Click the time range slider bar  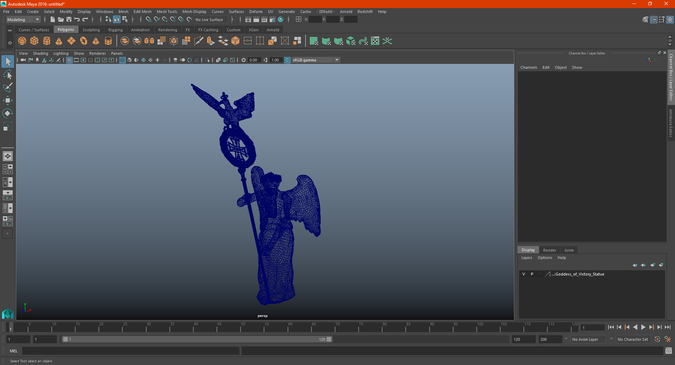pos(197,339)
